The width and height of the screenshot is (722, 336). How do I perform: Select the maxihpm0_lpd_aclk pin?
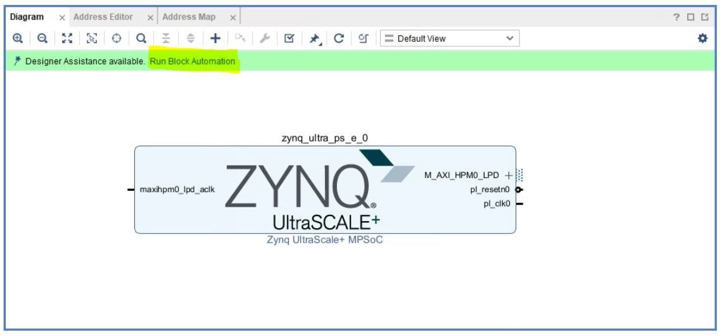pyautogui.click(x=177, y=190)
